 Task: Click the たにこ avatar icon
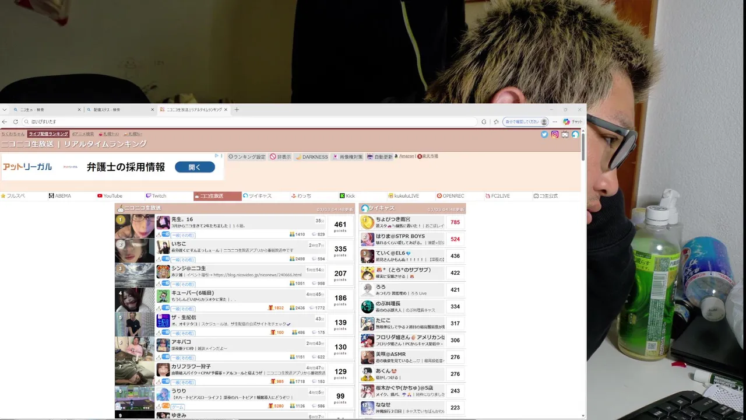point(367,323)
